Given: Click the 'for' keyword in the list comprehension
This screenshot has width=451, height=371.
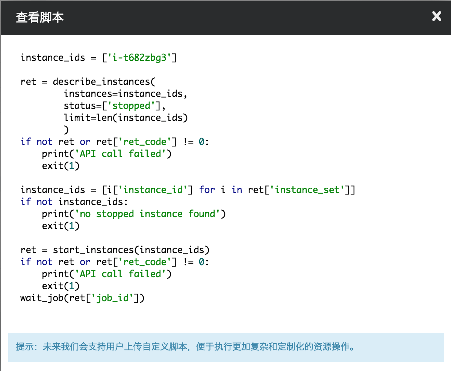Looking at the screenshot, I should coord(207,190).
